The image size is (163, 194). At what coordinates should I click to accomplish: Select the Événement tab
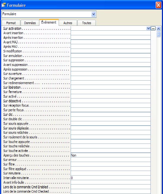[49, 23]
